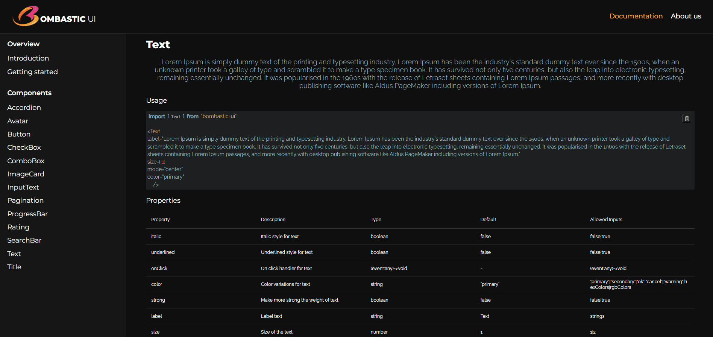
Task: Click the Overview sidebar heading
Action: click(23, 44)
